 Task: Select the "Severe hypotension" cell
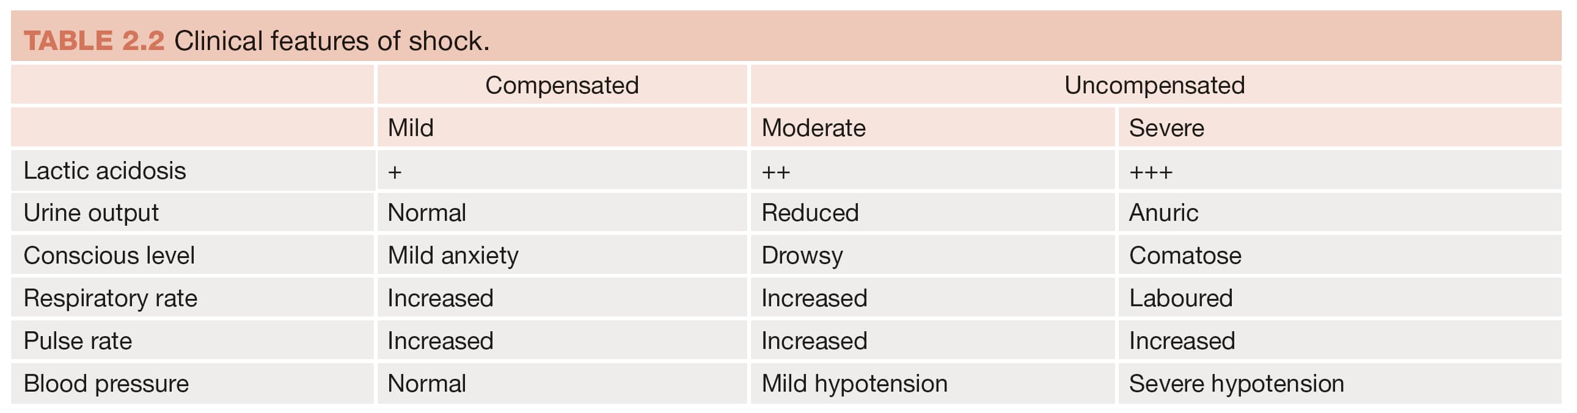[x=1236, y=384]
